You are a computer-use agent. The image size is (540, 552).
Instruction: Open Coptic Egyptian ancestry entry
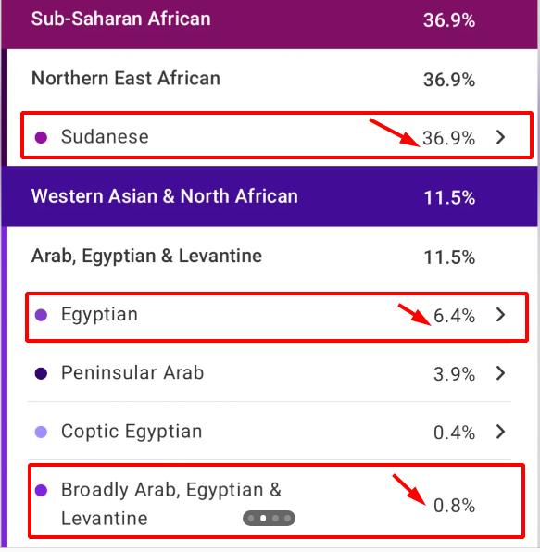click(x=270, y=432)
